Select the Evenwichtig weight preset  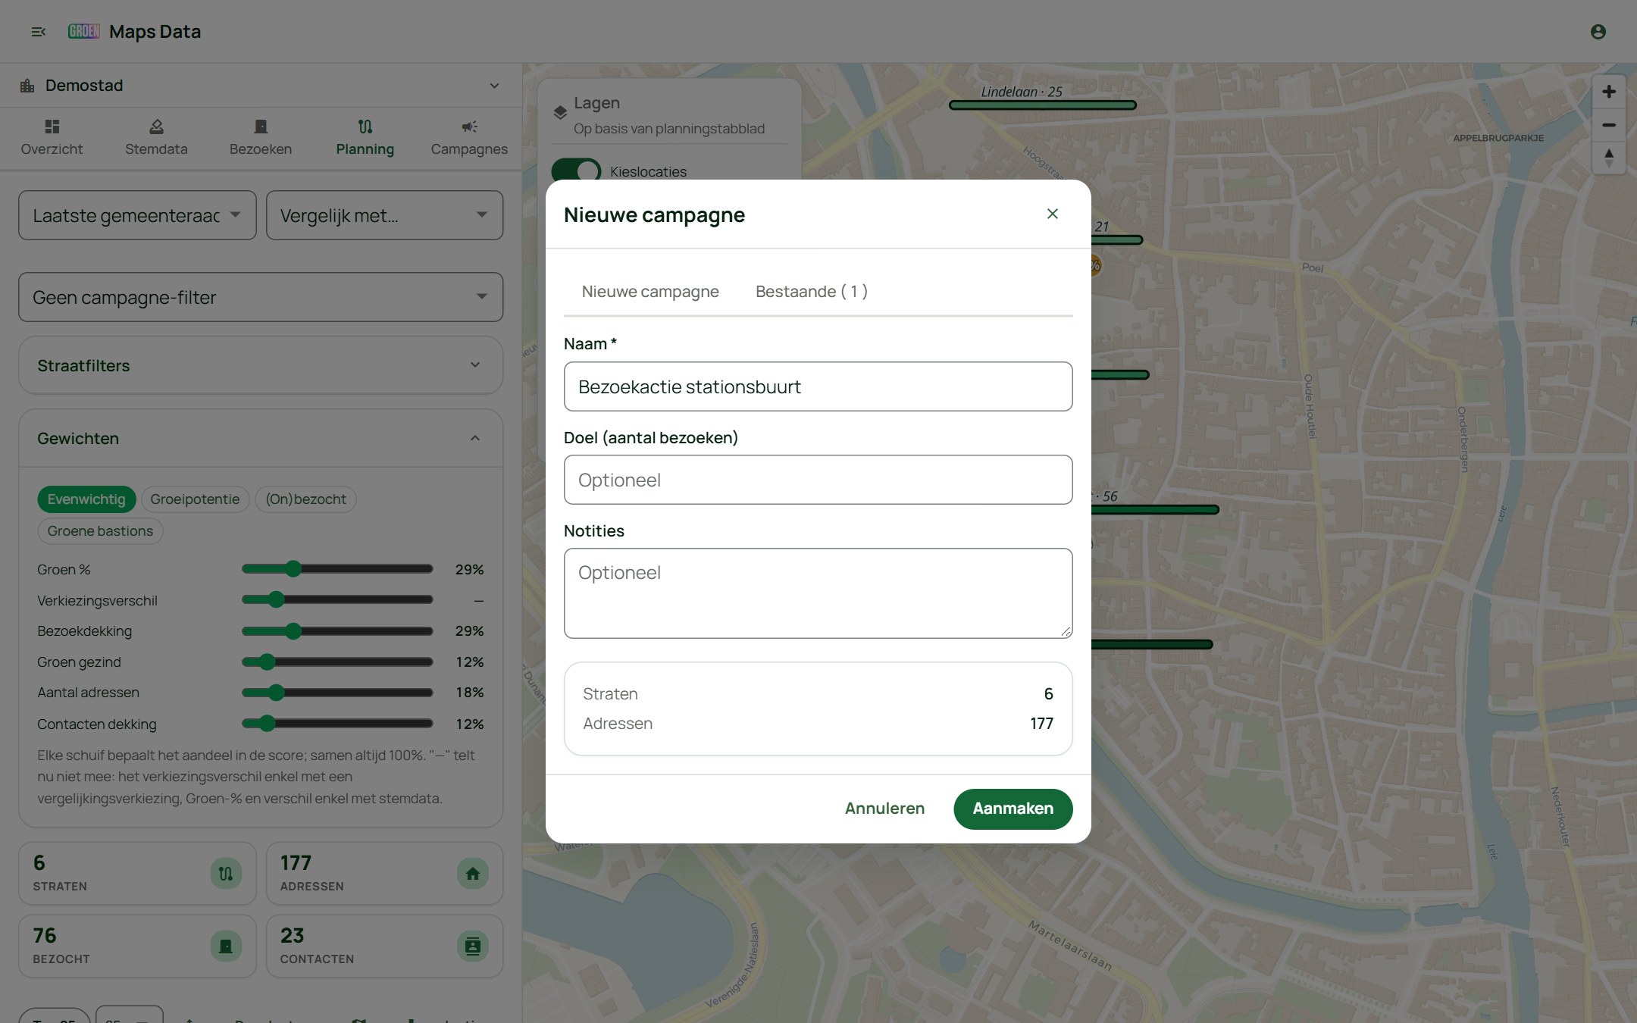pos(86,499)
